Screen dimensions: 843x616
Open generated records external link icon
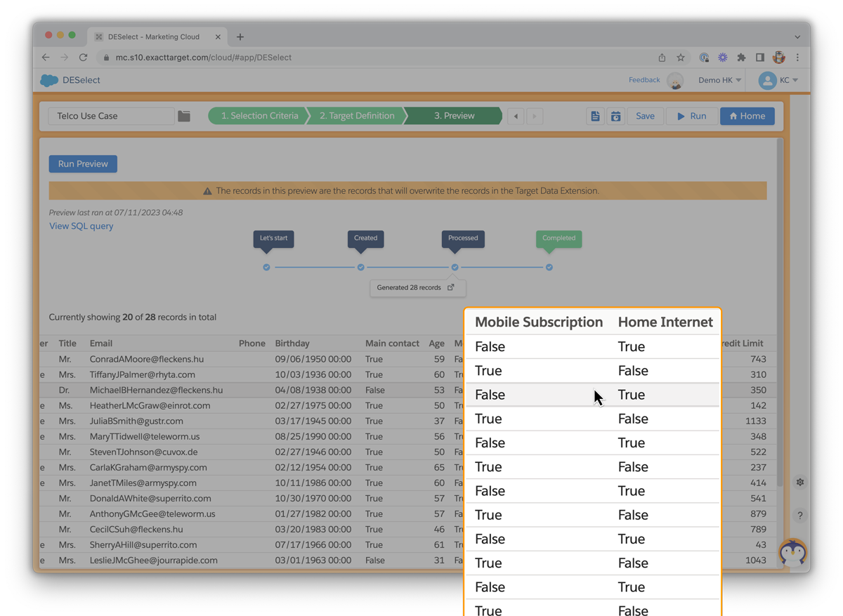tap(451, 287)
